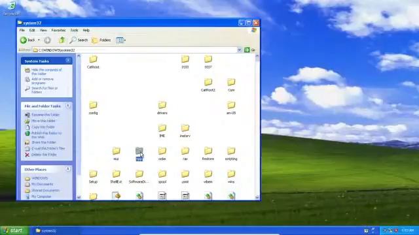
Task: Select the Setup folder
Action: pyautogui.click(x=93, y=176)
